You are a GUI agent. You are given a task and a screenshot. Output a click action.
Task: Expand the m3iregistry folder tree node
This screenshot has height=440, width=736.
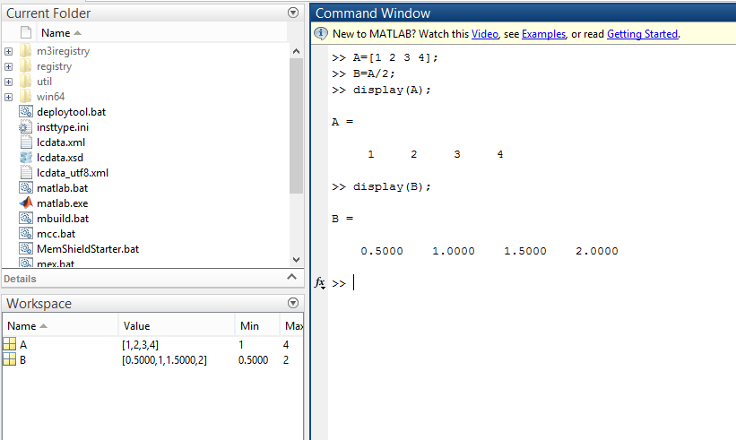click(x=8, y=51)
